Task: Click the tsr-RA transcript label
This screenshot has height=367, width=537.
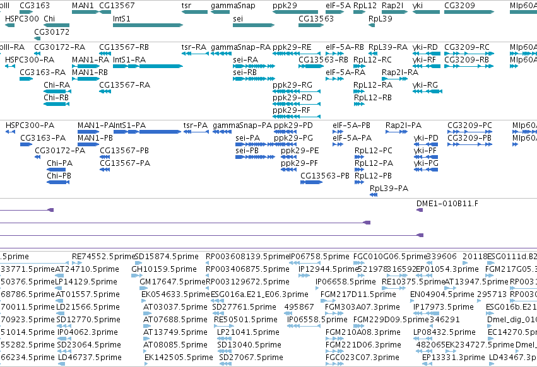Action: click(194, 47)
